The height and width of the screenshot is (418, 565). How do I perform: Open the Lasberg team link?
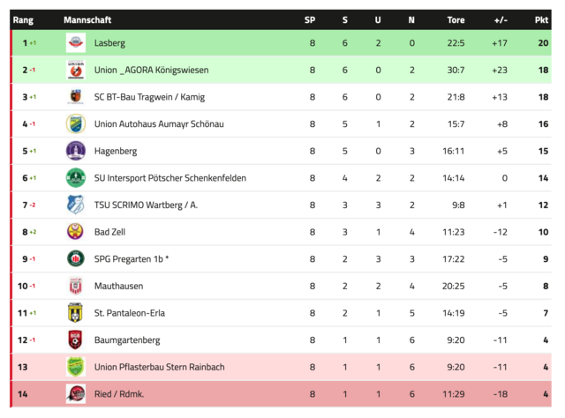[109, 42]
